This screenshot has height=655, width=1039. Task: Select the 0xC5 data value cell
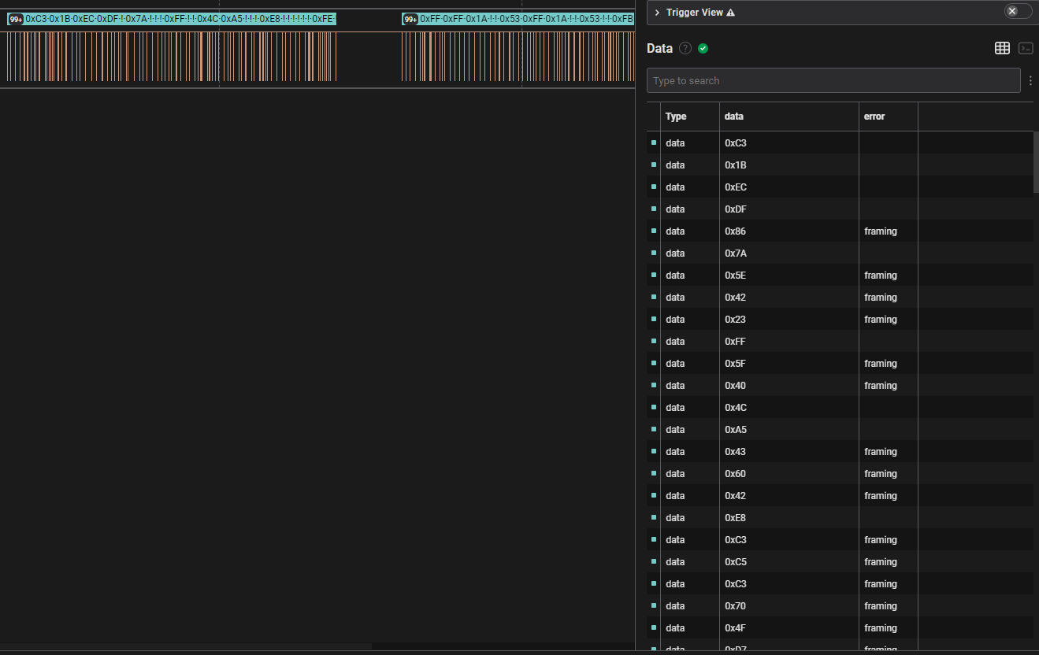point(789,561)
